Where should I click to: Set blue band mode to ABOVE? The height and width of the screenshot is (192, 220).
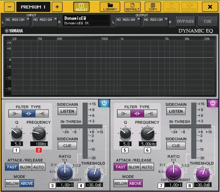coord(27,183)
